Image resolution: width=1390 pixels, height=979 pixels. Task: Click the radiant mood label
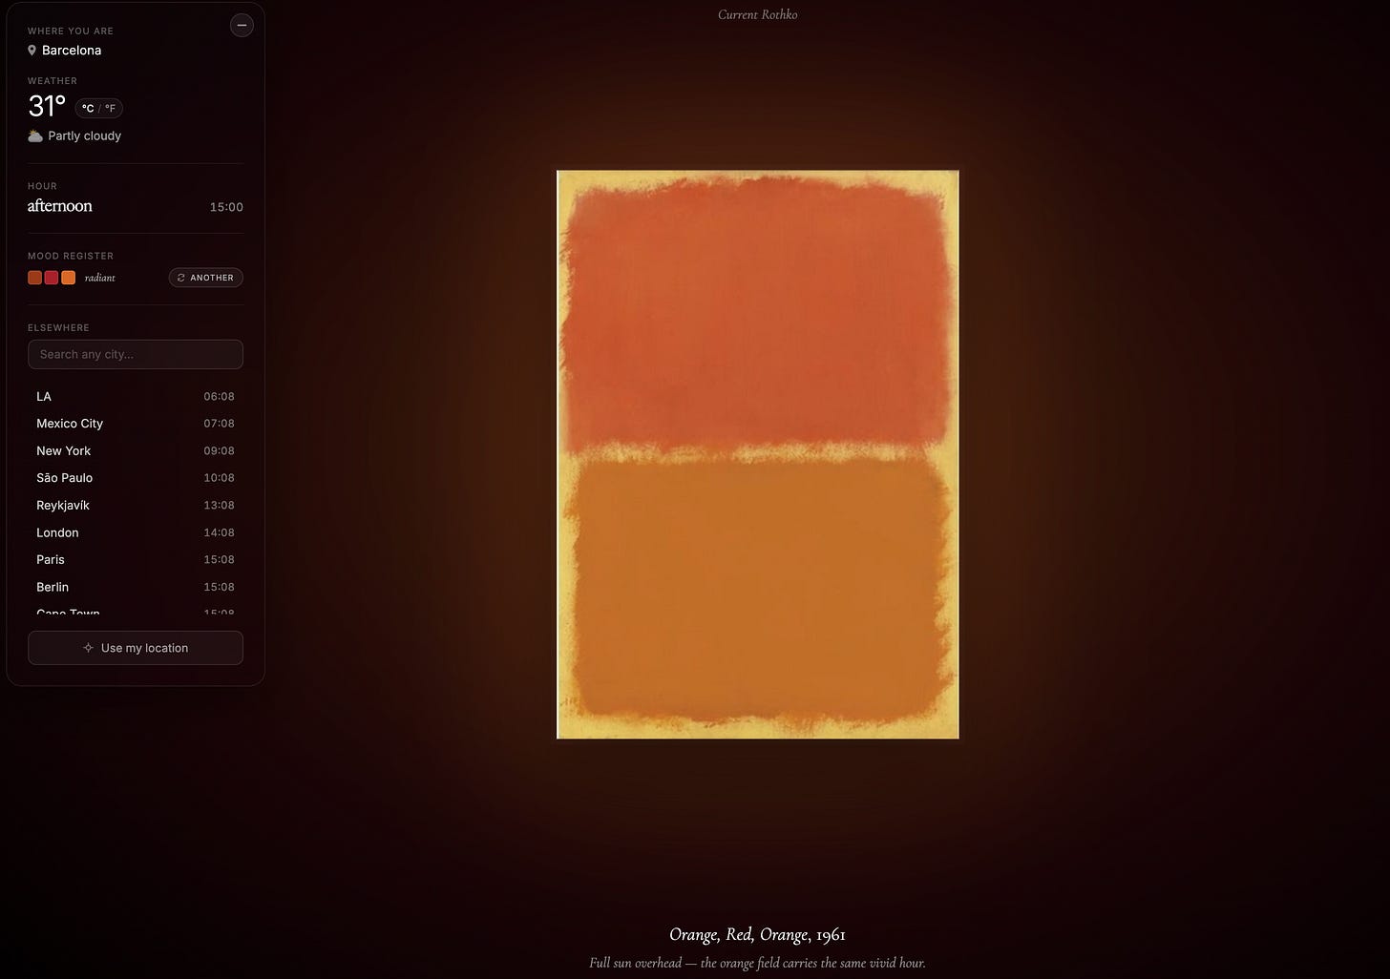100,278
